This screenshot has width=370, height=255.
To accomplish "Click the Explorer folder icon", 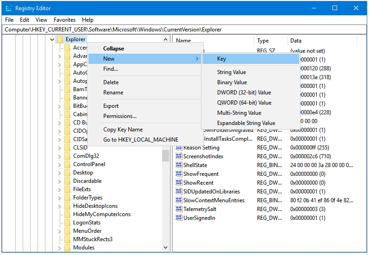I will pyautogui.click(x=60, y=39).
